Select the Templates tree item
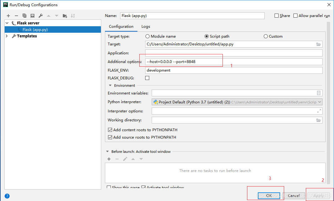Viewport: 334px width, 201px height. [27, 36]
